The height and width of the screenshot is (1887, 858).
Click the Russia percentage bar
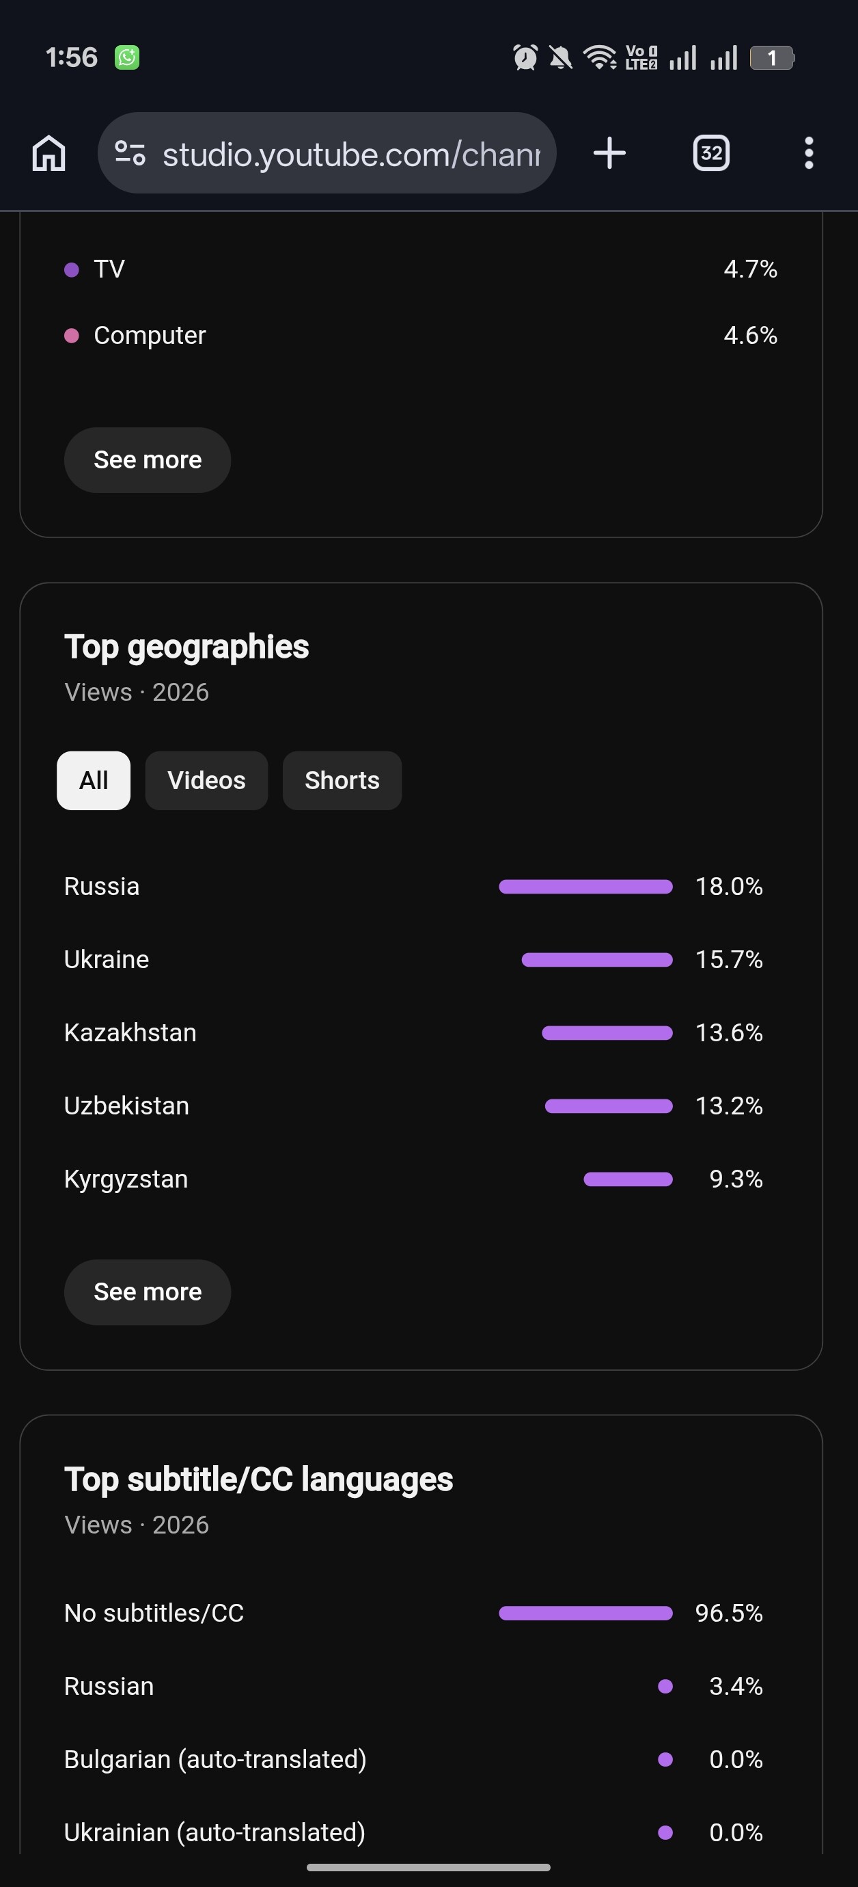(x=585, y=886)
